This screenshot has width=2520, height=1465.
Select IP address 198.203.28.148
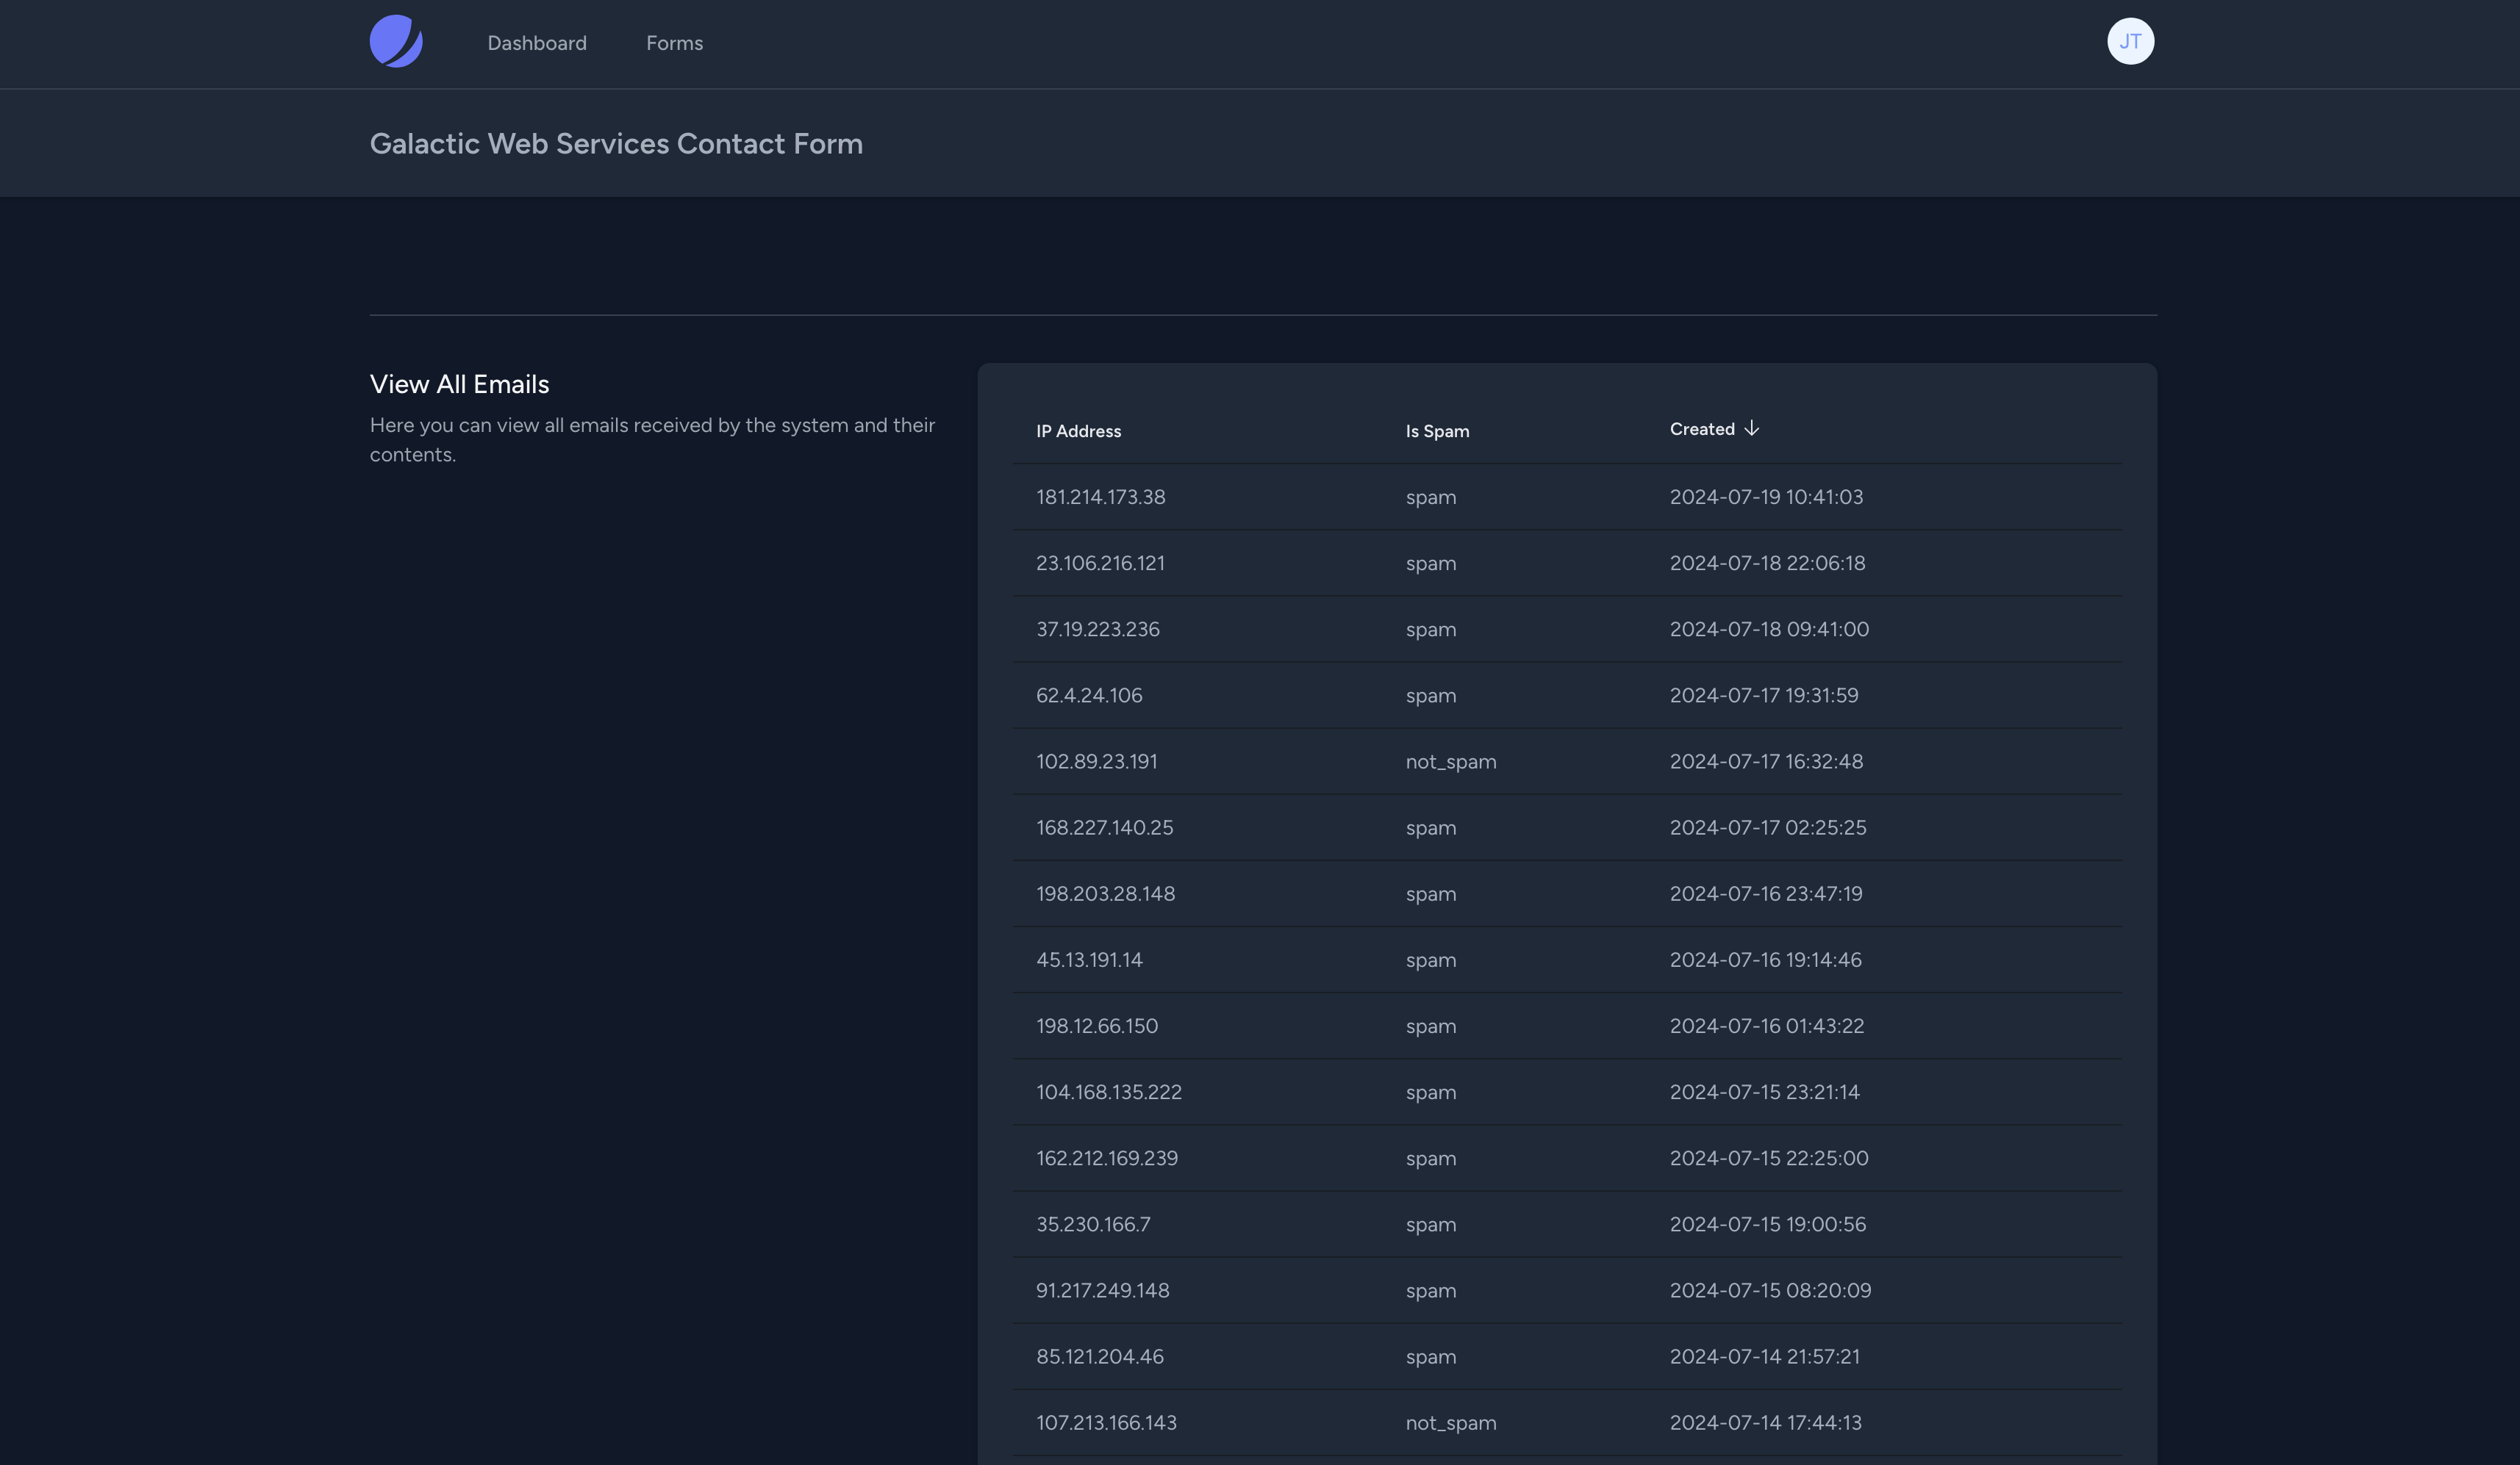point(1105,893)
